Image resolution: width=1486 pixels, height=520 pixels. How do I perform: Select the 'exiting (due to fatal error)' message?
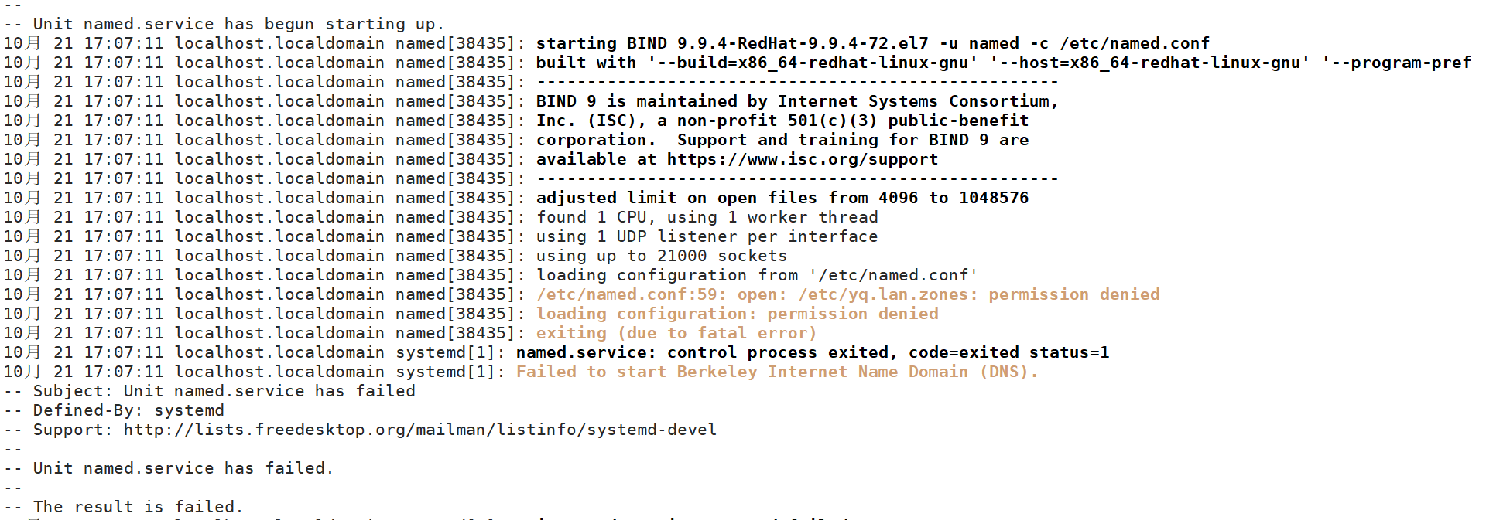pos(676,334)
